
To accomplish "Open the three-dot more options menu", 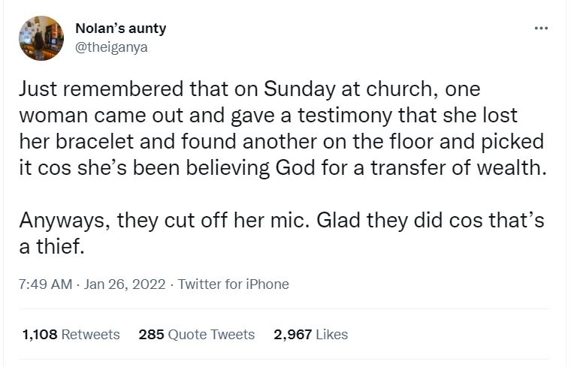I will point(540,29).
